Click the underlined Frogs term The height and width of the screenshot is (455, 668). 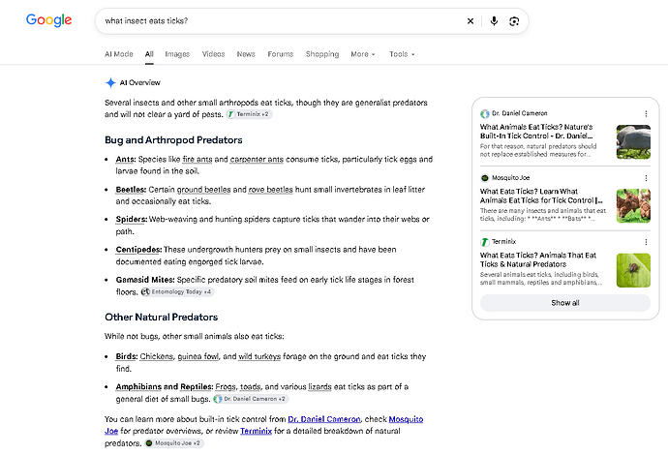tap(226, 387)
